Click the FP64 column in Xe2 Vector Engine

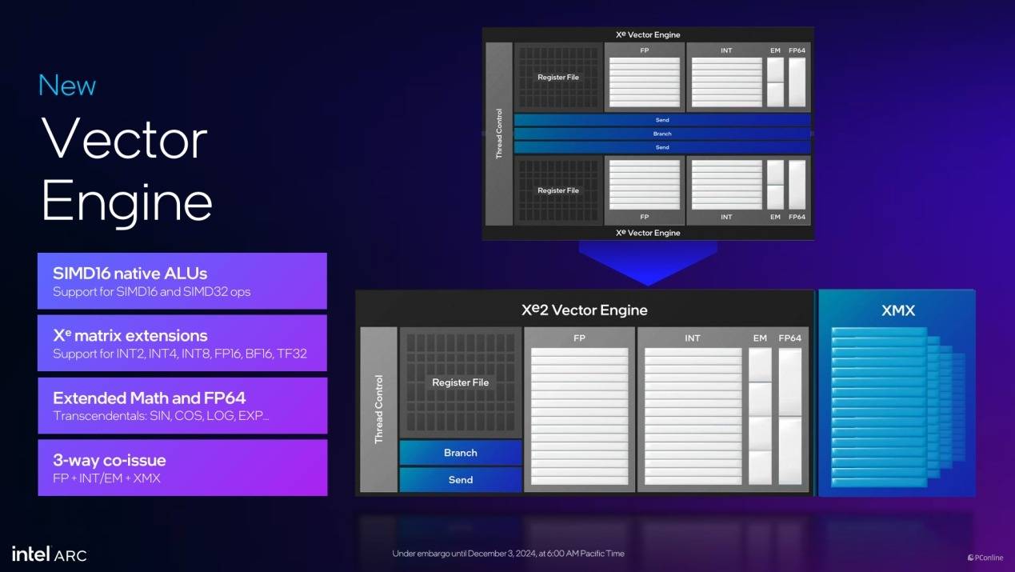789,414
